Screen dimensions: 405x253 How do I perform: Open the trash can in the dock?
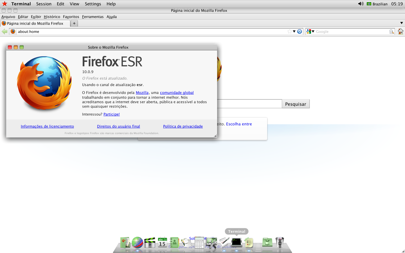point(280,242)
